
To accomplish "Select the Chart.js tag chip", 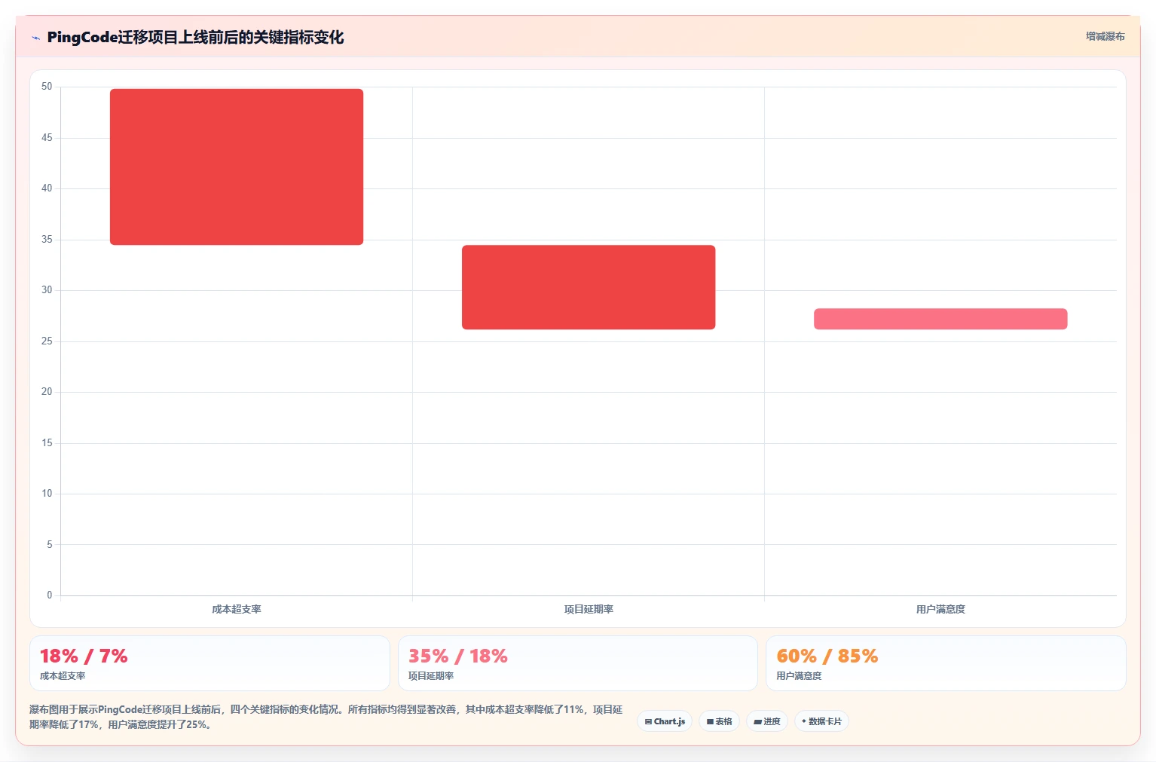I will (x=665, y=721).
